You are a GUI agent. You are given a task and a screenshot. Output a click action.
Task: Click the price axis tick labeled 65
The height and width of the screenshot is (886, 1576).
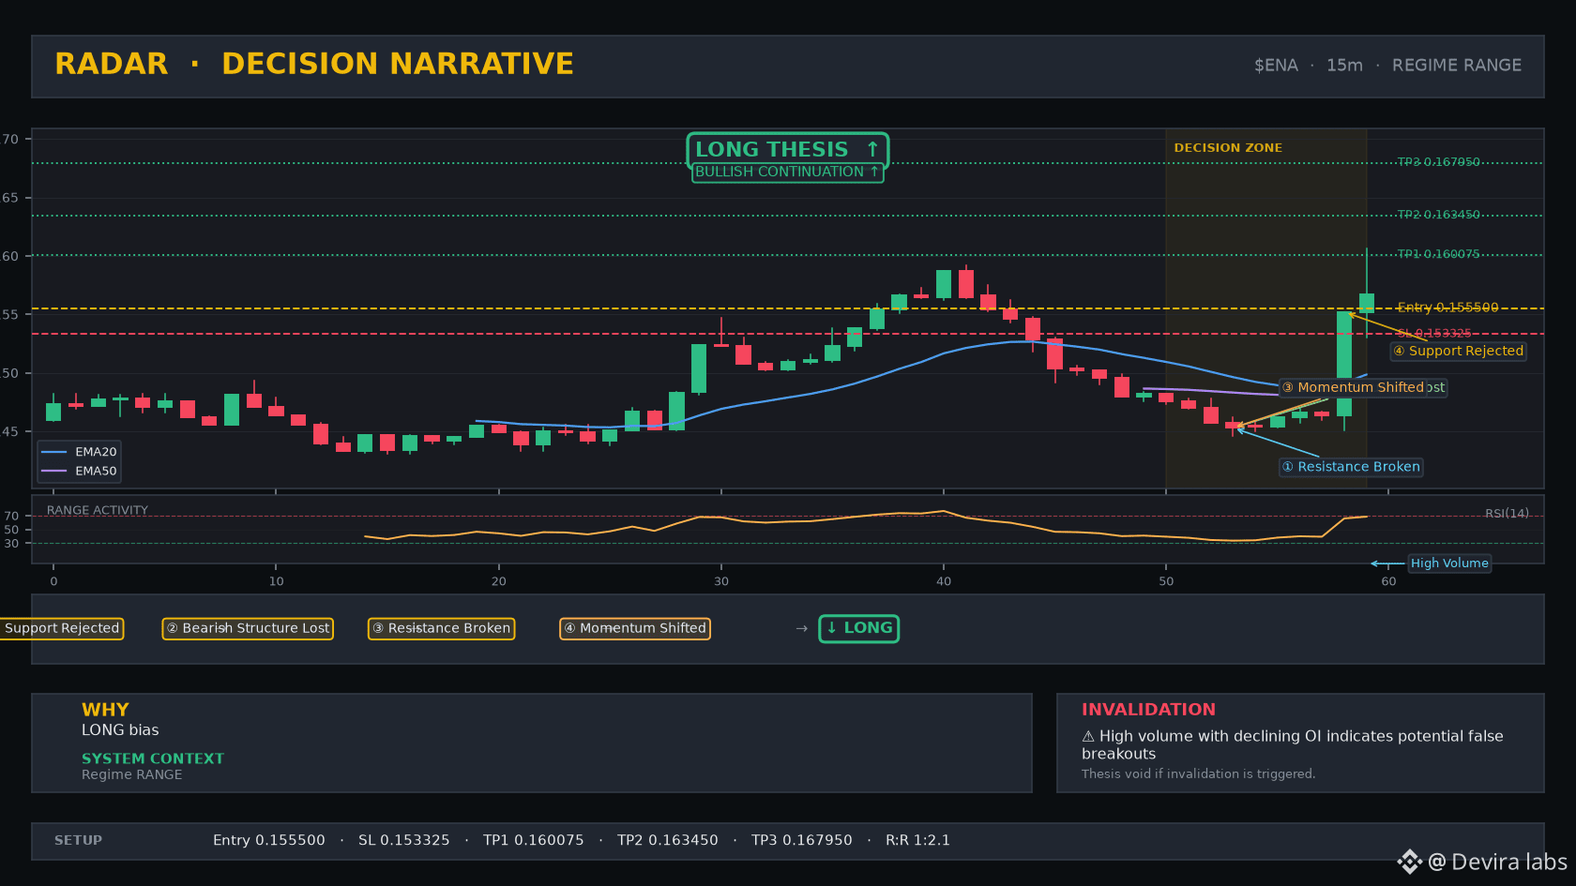coord(10,198)
